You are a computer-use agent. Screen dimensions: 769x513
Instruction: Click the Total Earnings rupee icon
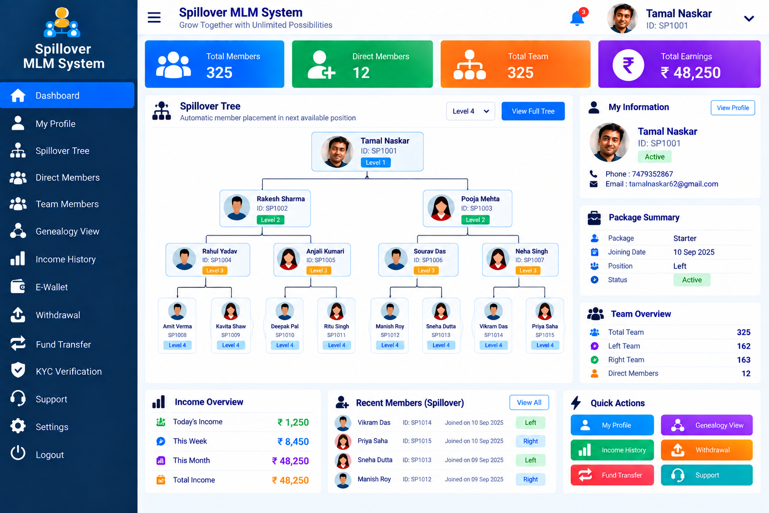(x=628, y=65)
